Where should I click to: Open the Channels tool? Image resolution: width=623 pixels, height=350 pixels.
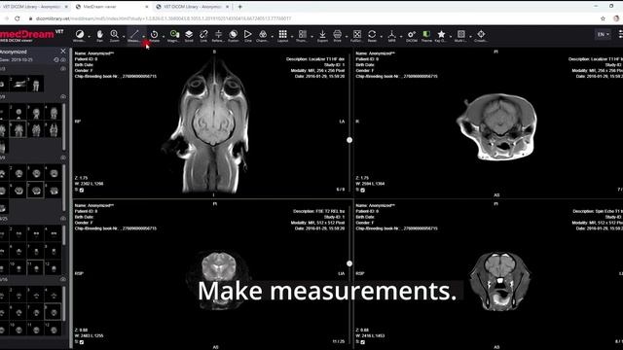263,35
